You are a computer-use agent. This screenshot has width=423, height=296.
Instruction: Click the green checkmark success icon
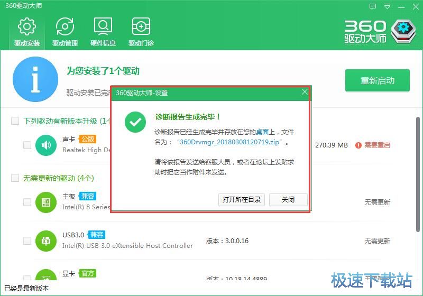click(x=135, y=122)
